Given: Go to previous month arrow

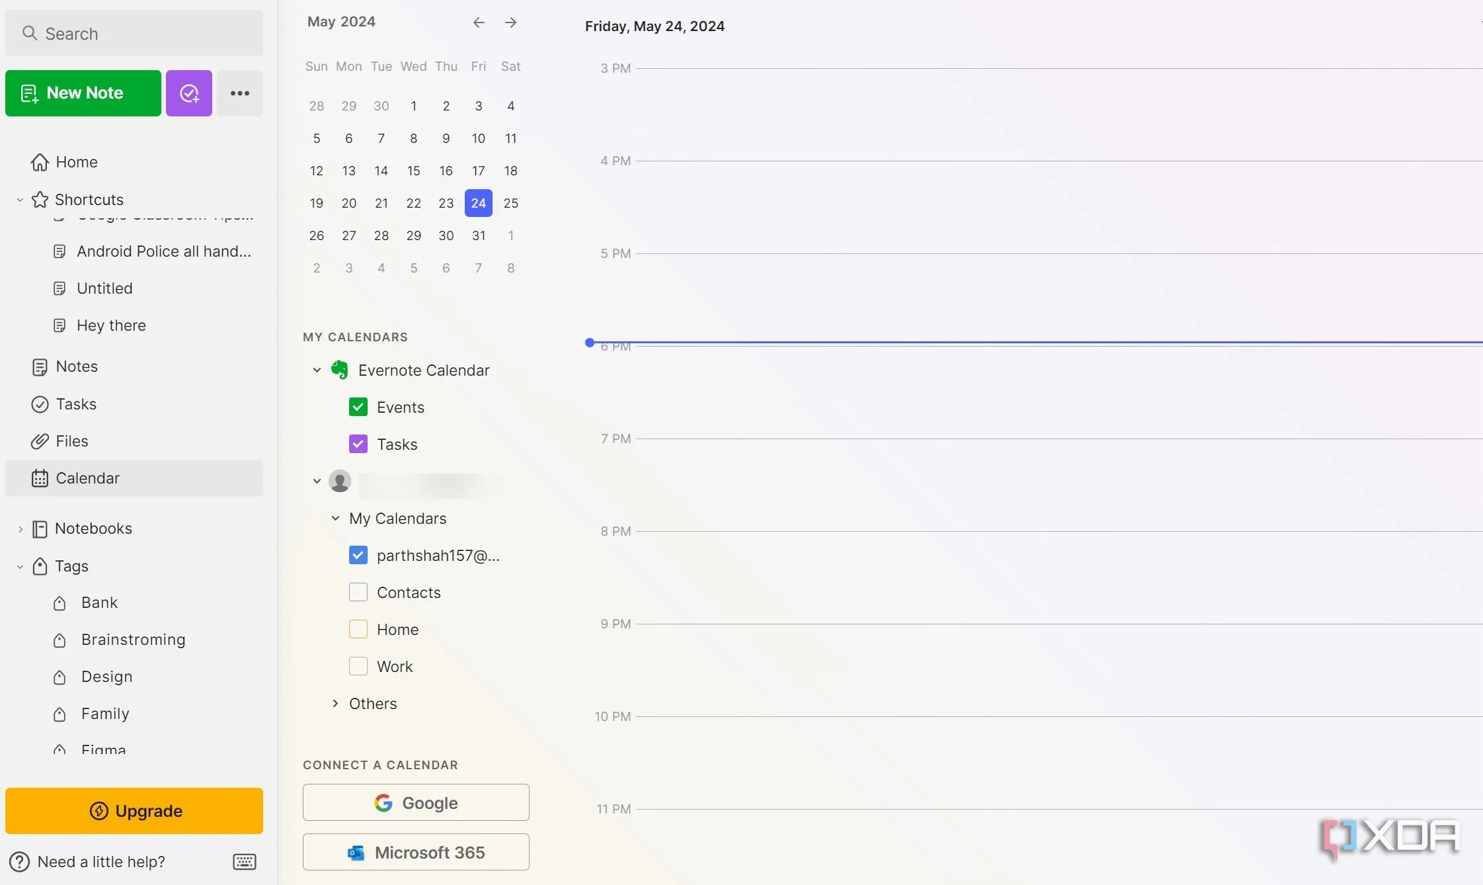Looking at the screenshot, I should tap(479, 22).
